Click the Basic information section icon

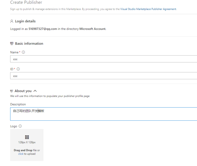[x=12, y=44]
